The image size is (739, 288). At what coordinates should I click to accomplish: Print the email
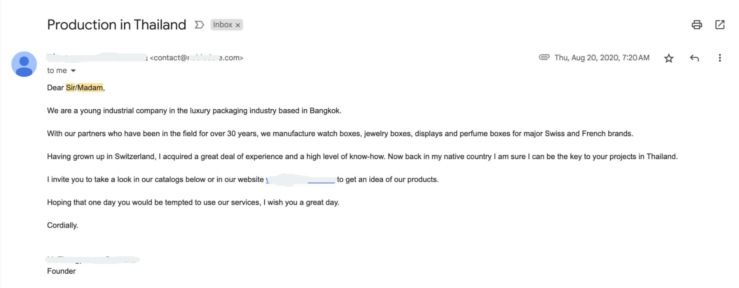coord(697,25)
